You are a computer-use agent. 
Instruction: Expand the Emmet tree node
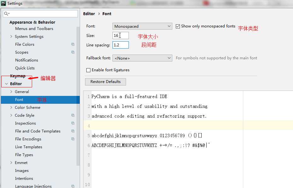11,162
